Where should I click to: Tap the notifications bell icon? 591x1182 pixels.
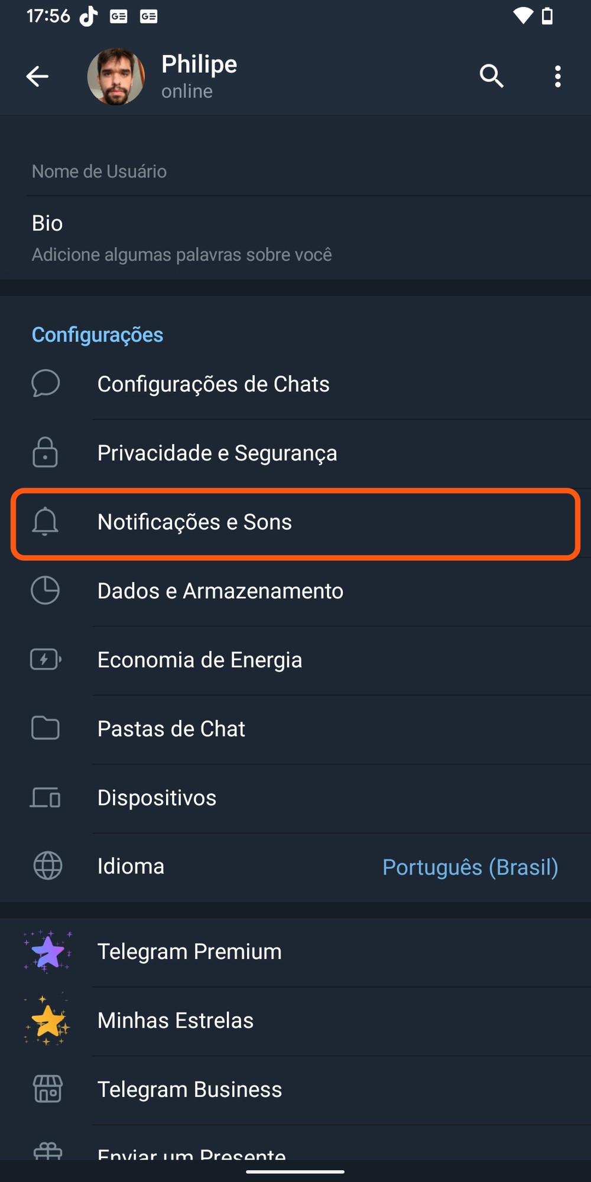(x=46, y=522)
